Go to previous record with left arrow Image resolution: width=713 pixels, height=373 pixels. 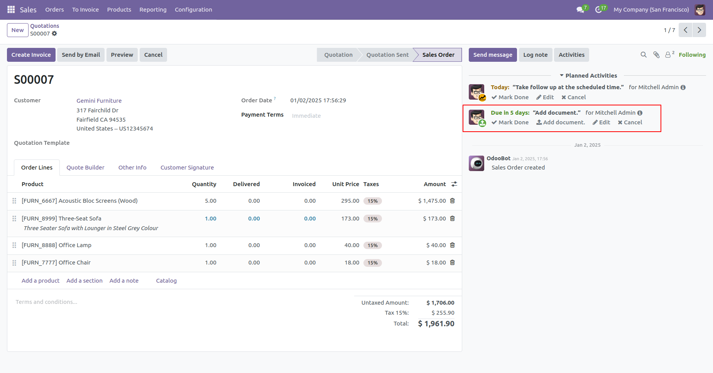coord(686,30)
